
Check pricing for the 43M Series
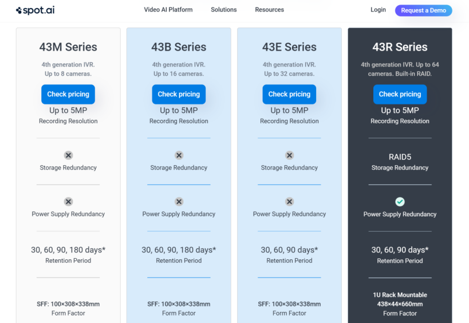tap(68, 94)
